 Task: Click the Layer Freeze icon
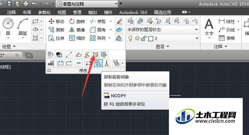pyautogui.click(x=186, y=21)
